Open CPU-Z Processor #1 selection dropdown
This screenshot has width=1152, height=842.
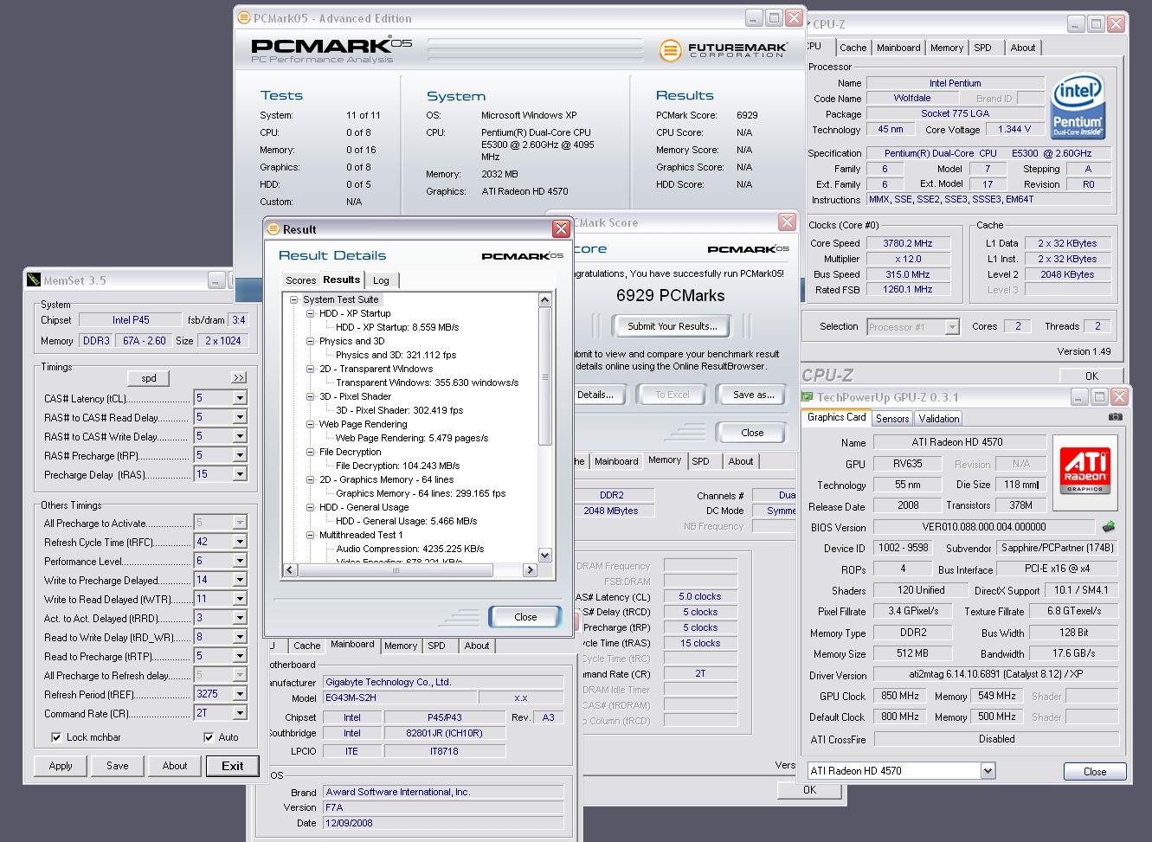[952, 327]
